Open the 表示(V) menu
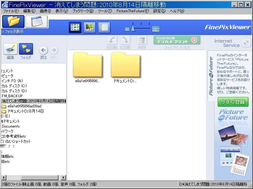 pyautogui.click(x=62, y=11)
